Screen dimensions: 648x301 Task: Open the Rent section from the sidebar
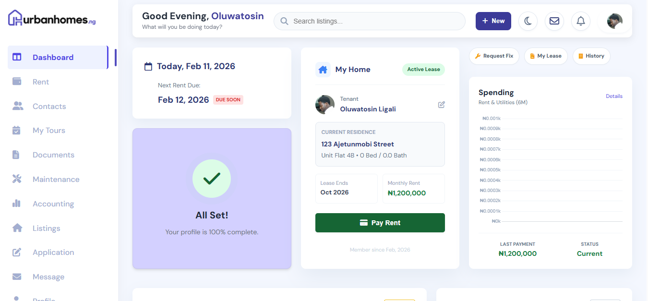41,82
